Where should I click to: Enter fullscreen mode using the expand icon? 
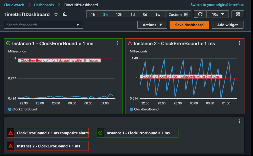[238, 14]
